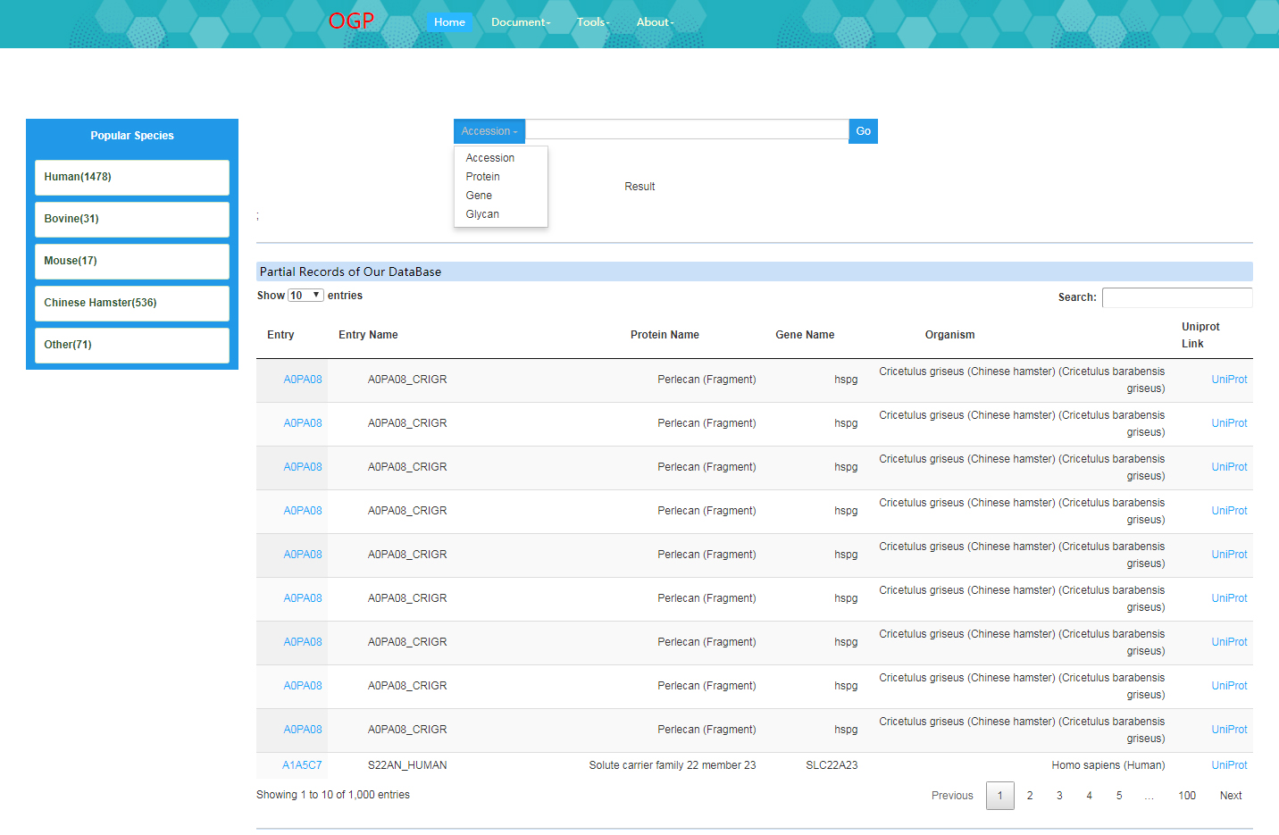Viewport: 1279px width, 835px height.
Task: Filter by Chinese Hamster(536) species
Action: pos(132,303)
